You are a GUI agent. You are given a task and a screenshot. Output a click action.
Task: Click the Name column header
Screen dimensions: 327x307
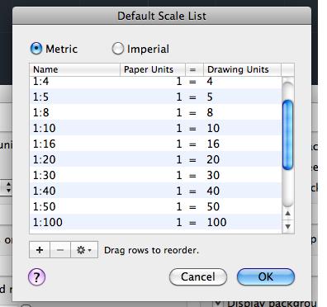[74, 69]
